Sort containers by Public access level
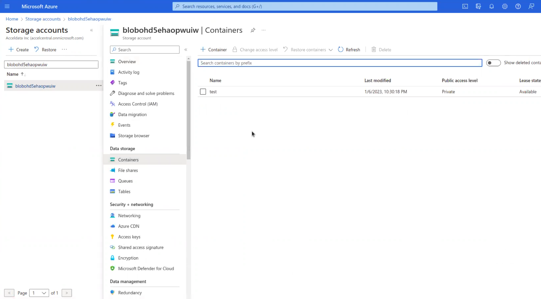541x299 pixels. click(x=460, y=81)
